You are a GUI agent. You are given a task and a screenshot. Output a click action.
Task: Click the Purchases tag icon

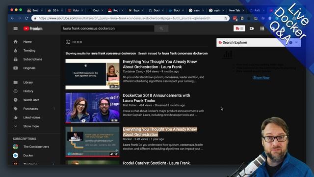click(x=15, y=109)
